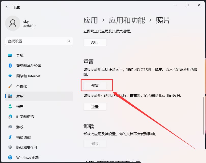Open 系统 settings category

[39, 56]
